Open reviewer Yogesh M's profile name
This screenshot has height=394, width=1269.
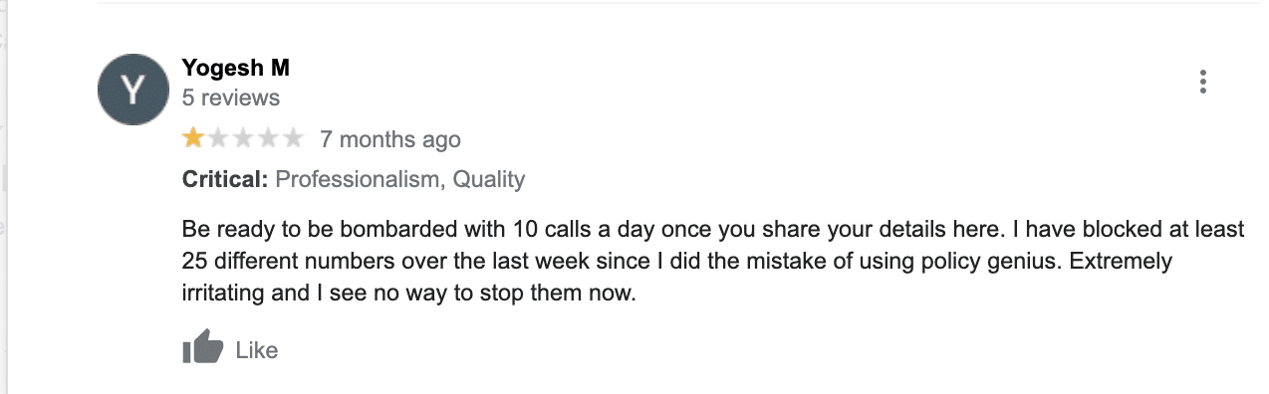point(236,68)
